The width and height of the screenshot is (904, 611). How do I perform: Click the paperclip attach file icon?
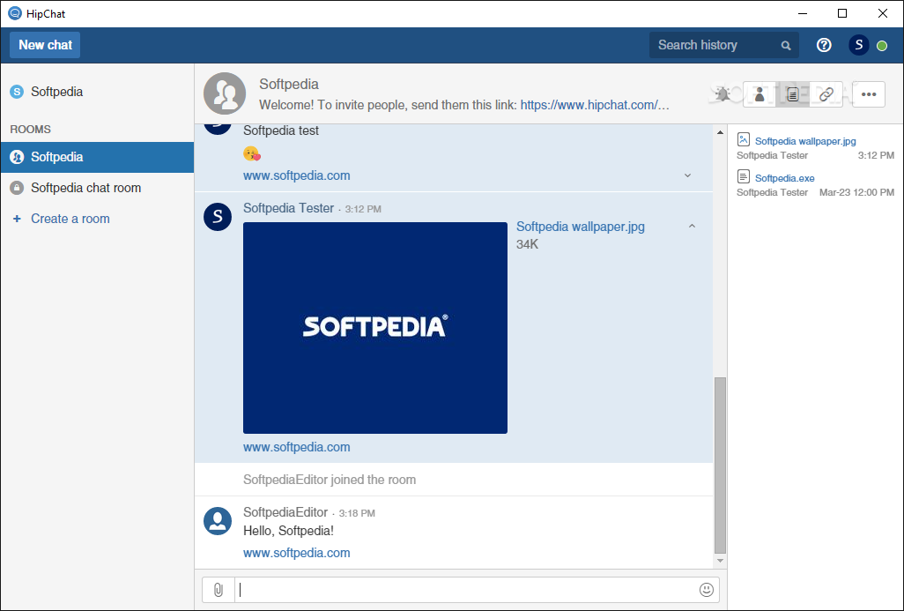point(219,590)
